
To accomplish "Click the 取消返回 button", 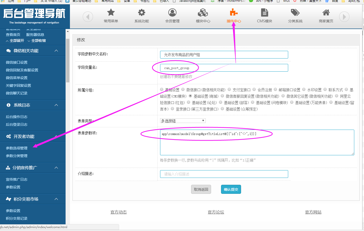I will [x=201, y=189].
